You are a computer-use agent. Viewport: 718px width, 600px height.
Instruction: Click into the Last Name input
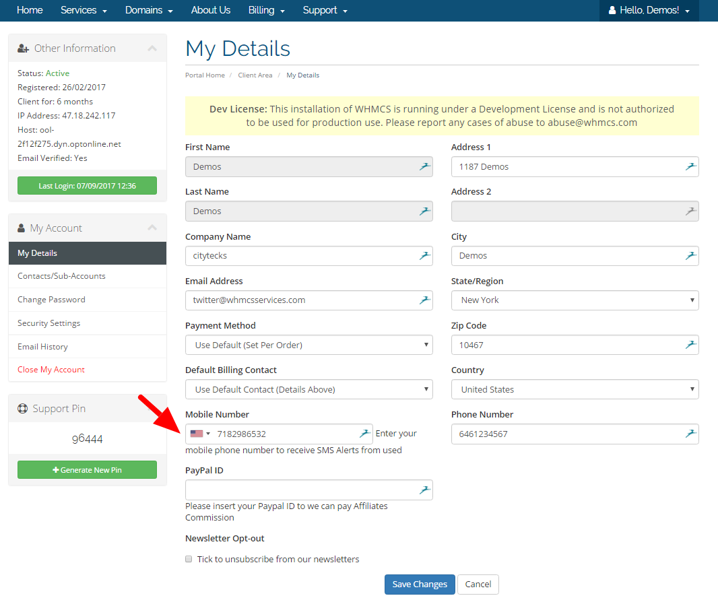tap(309, 211)
